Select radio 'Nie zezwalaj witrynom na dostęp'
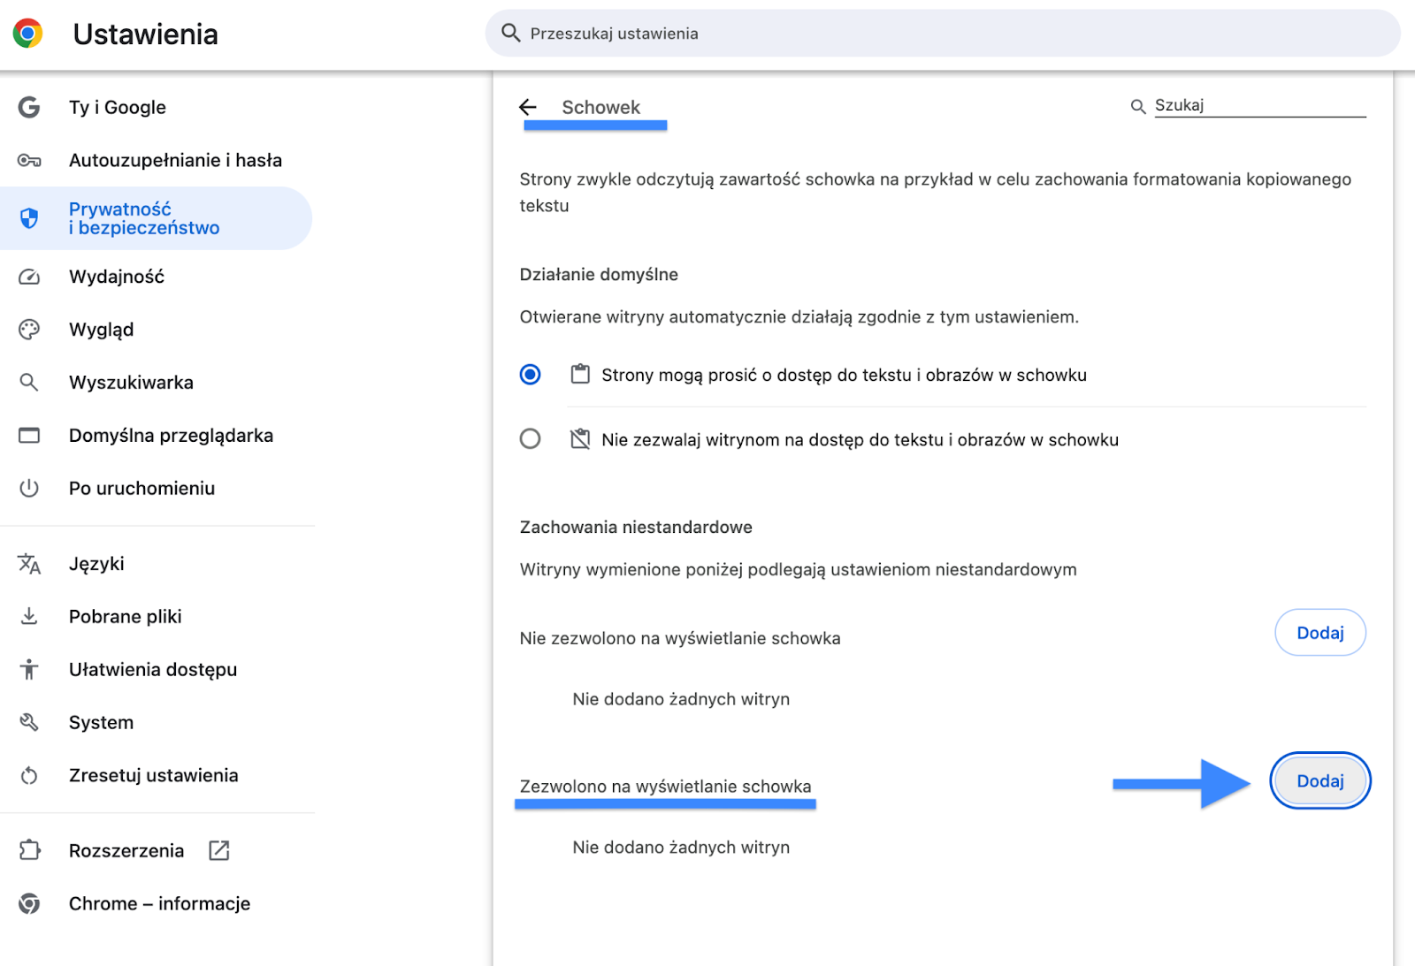The image size is (1415, 966). click(530, 438)
